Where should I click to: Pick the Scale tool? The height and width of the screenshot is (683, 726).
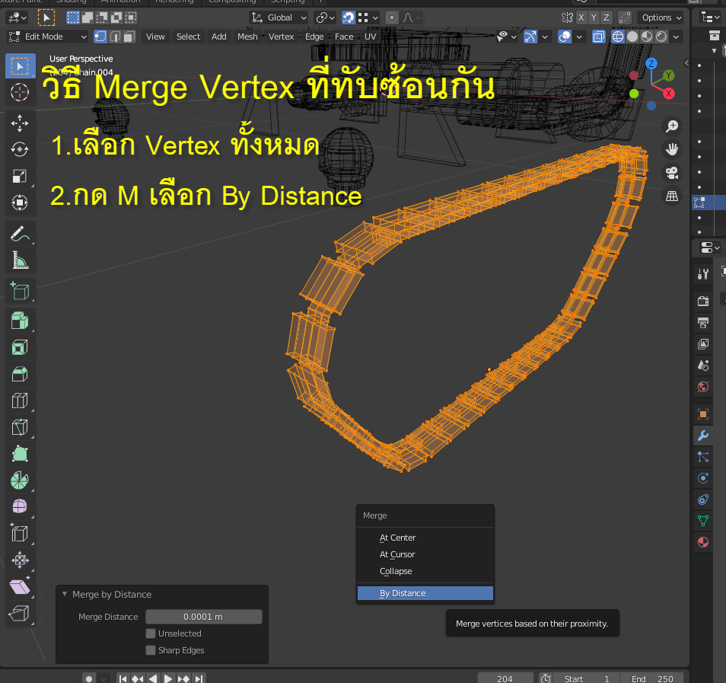[20, 176]
